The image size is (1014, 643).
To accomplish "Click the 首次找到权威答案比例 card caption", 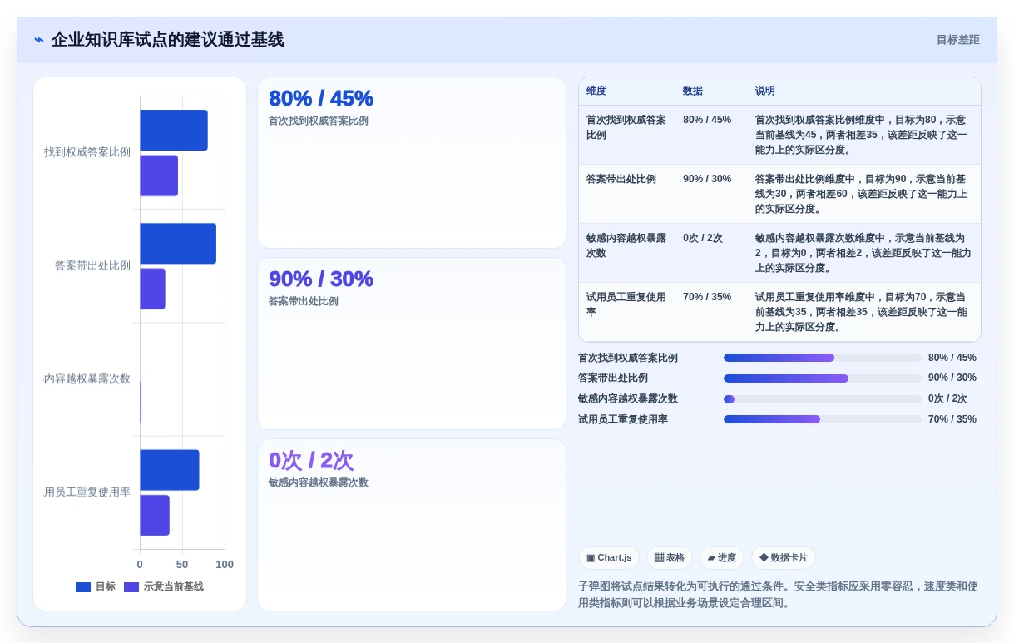I will (319, 121).
